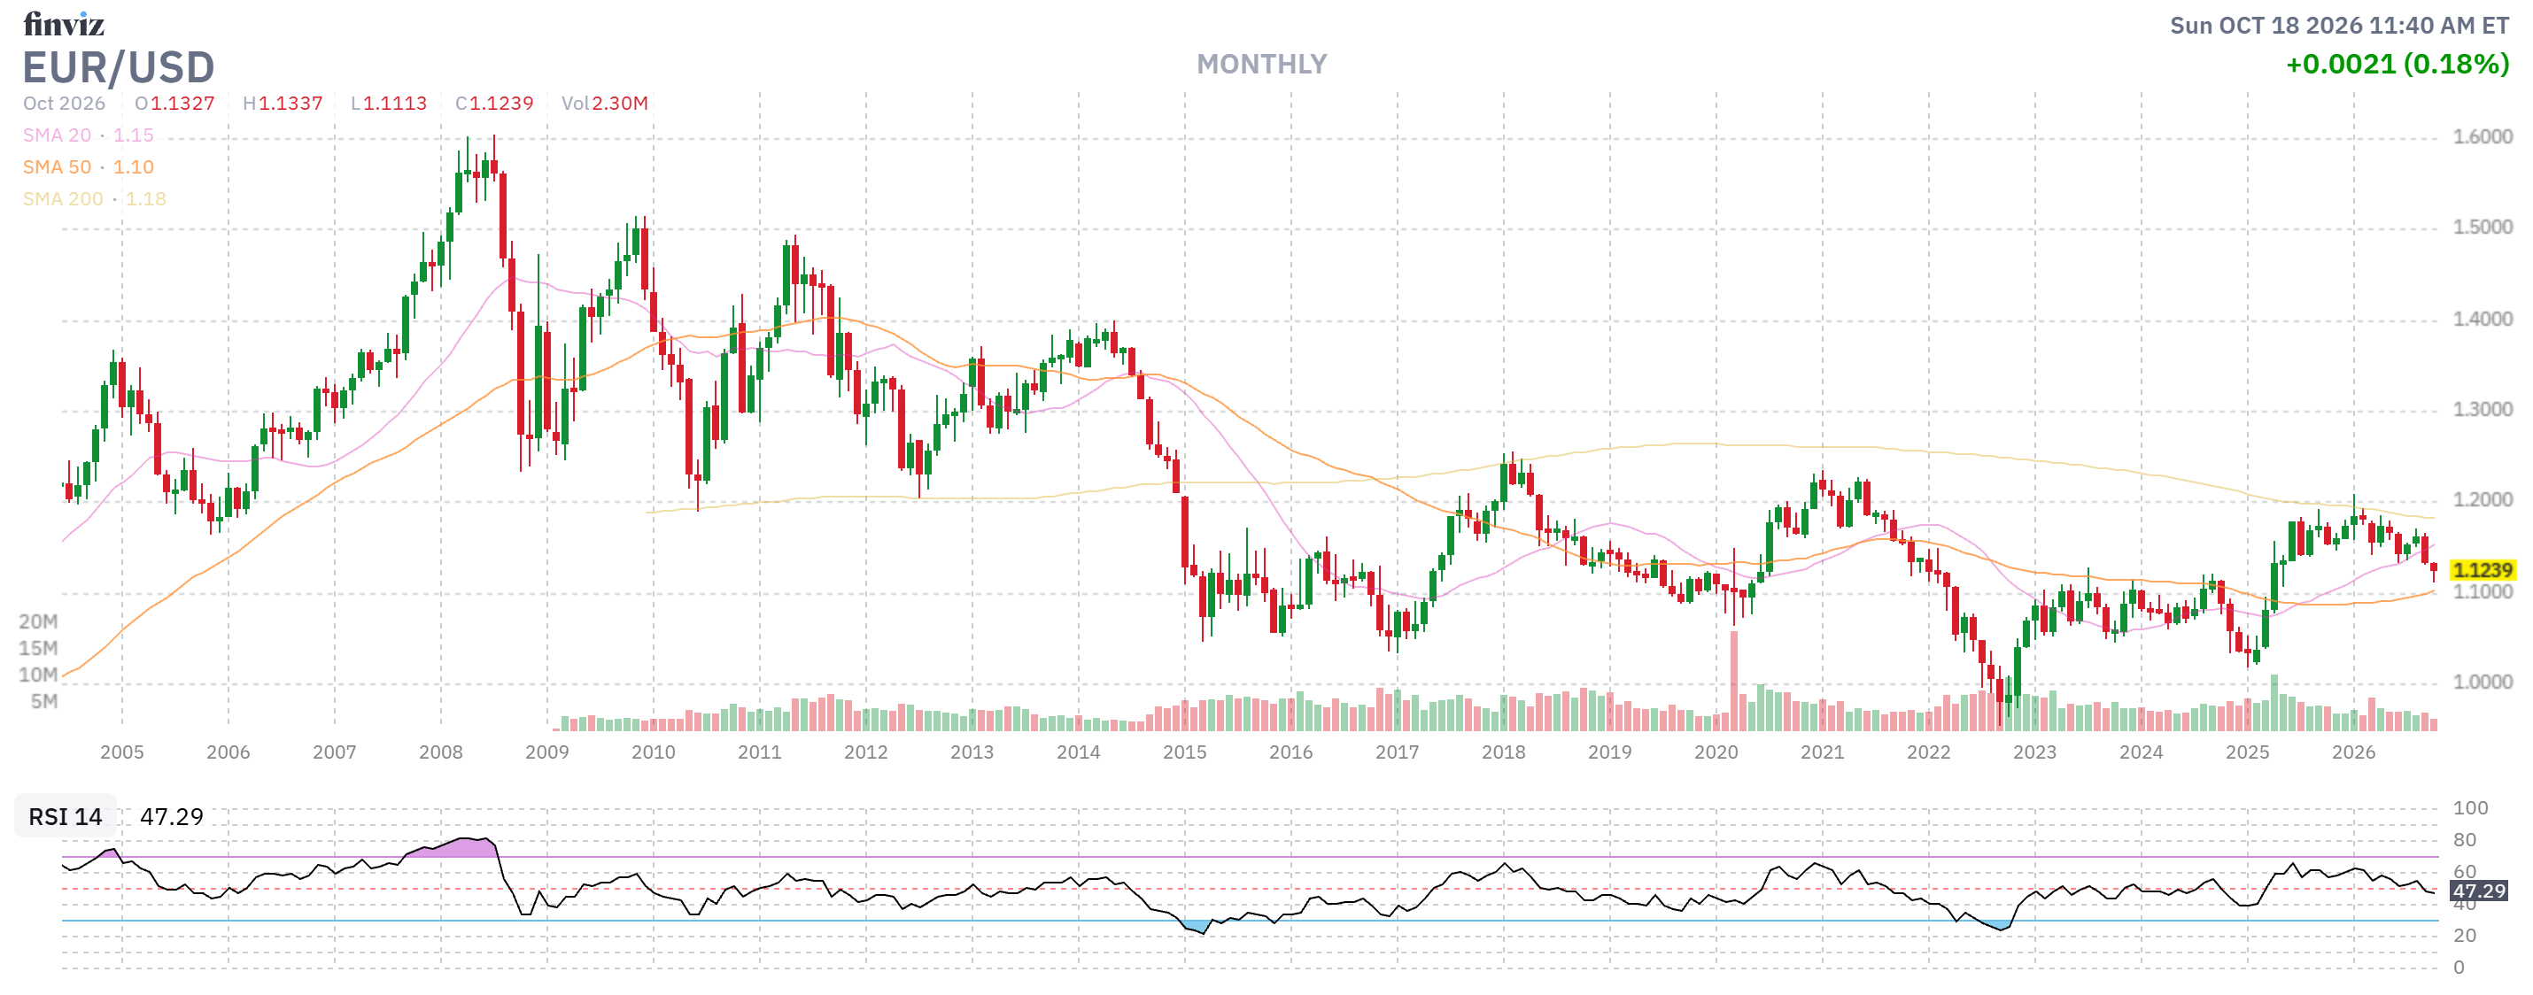The height and width of the screenshot is (995, 2533).
Task: Click the 2026 year label on the time axis
Action: click(2353, 752)
